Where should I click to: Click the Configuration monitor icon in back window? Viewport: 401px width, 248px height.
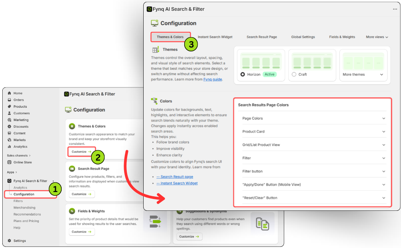coord(68,110)
